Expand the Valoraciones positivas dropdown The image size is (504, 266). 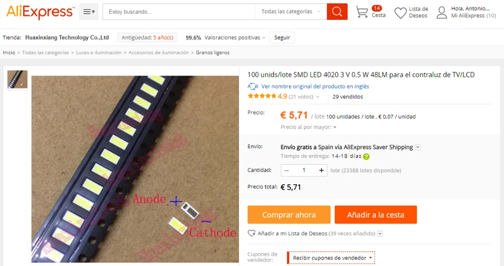235,38
